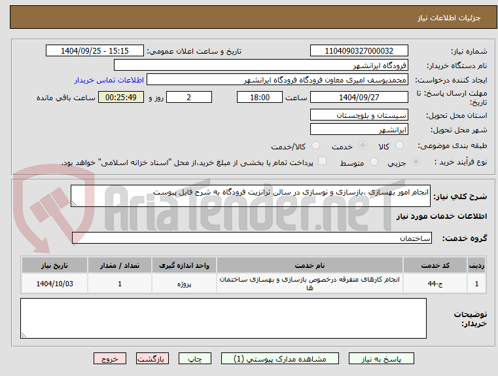Click the نام دستگاه خریدار field
This screenshot has width=498, height=376.
260,65
